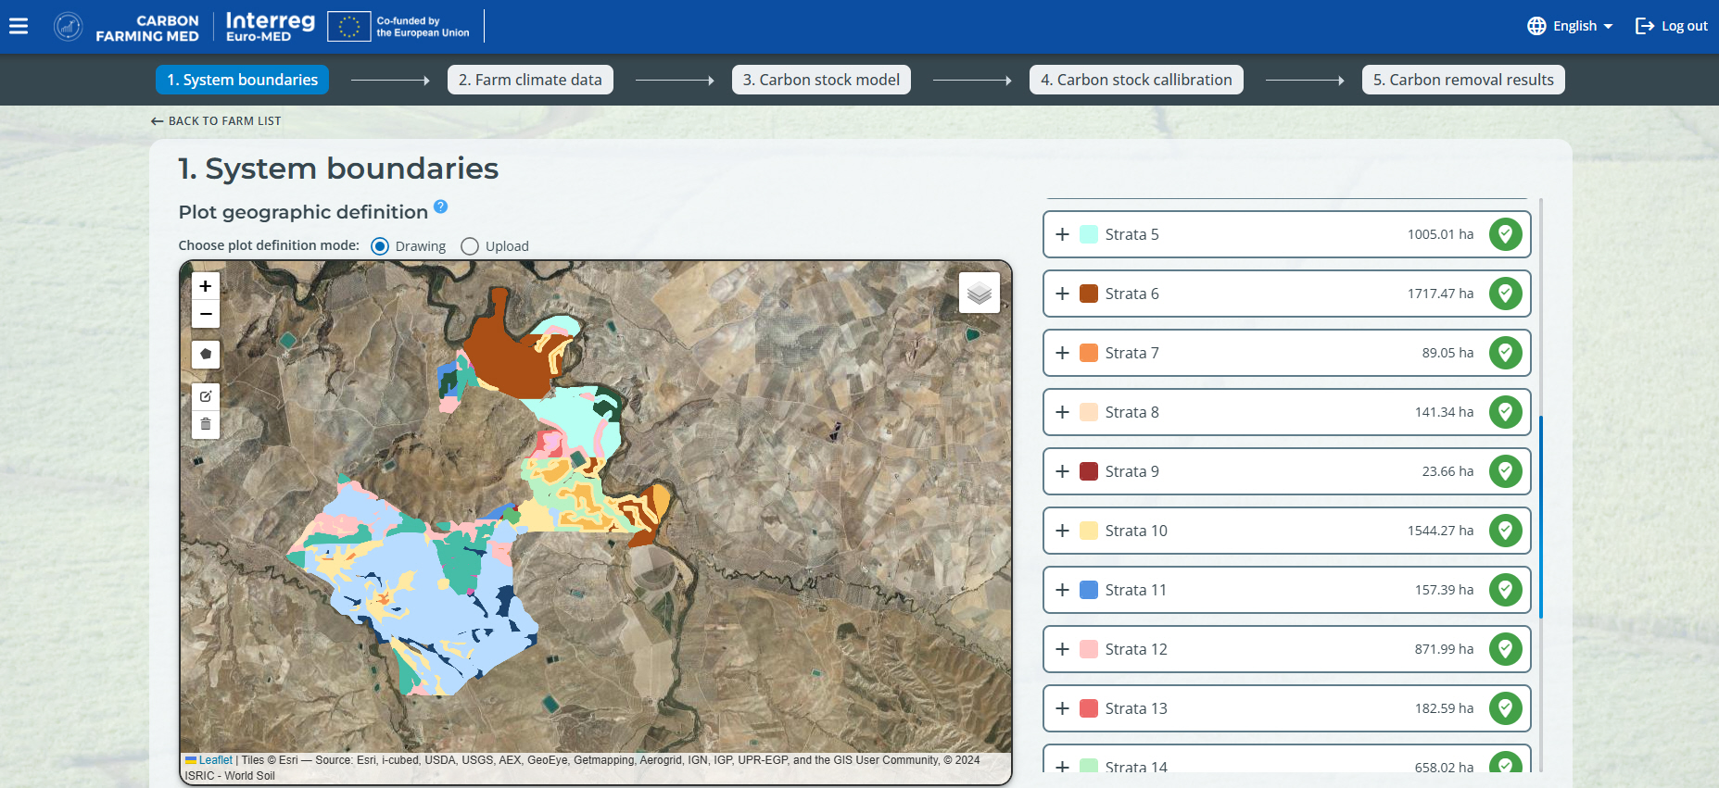Expand Strata 9 with plus icon
Viewport: 1719px width, 788px height.
pyautogui.click(x=1062, y=471)
